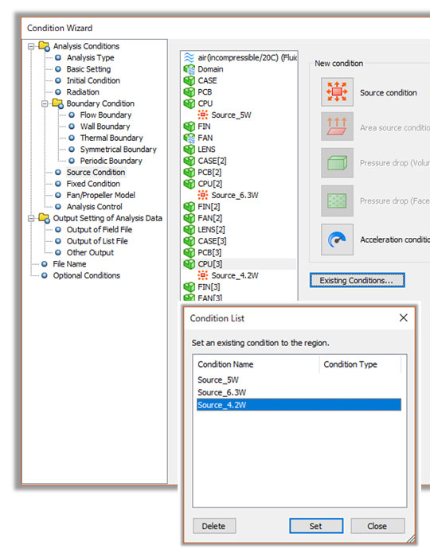This screenshot has height=549, width=430.
Task: Open the Radiation page
Action: click(83, 92)
